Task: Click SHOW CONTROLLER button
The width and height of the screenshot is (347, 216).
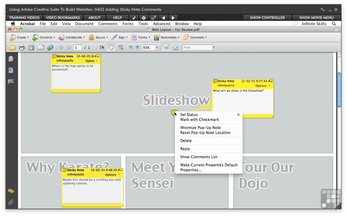Action: (267, 18)
